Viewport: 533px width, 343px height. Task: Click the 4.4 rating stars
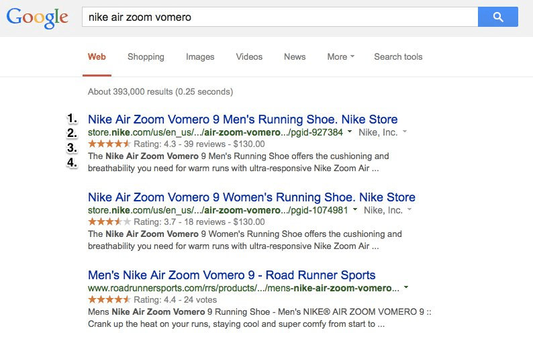[109, 299]
